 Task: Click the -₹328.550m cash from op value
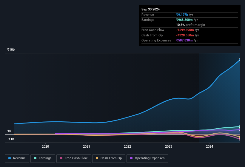tap(185, 35)
